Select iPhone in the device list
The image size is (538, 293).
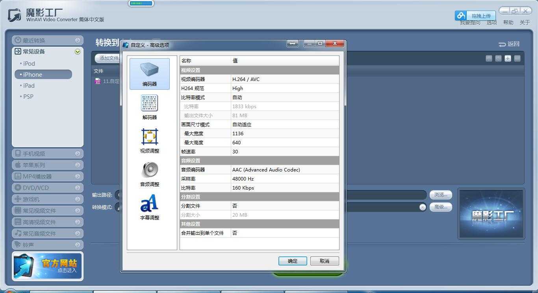point(43,74)
